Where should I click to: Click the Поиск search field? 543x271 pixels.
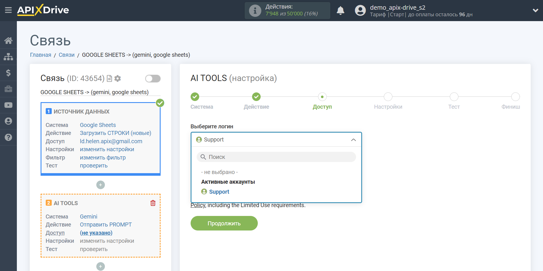(276, 157)
